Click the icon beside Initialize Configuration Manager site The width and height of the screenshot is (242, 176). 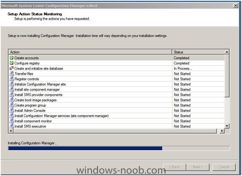click(x=12, y=84)
